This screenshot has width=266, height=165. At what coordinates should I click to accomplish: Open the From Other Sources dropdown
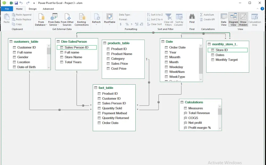[x=67, y=19]
